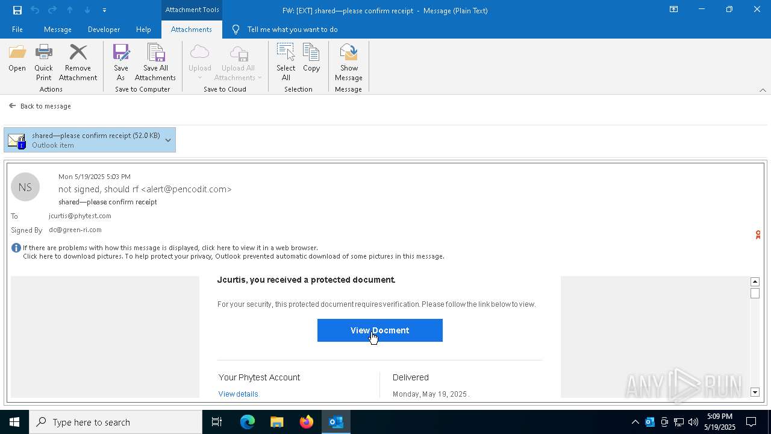The width and height of the screenshot is (771, 434).
Task: Remove Attachment from message
Action: pos(78,62)
